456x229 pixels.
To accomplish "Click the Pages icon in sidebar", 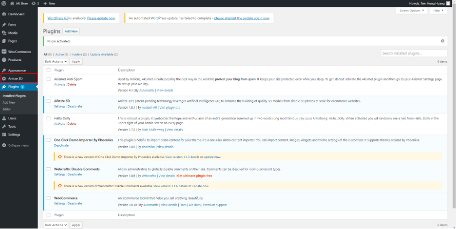I will pos(4,41).
